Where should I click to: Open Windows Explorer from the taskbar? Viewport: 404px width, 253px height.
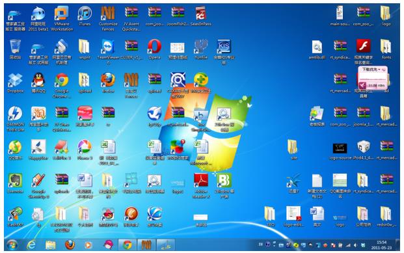[x=51, y=245]
